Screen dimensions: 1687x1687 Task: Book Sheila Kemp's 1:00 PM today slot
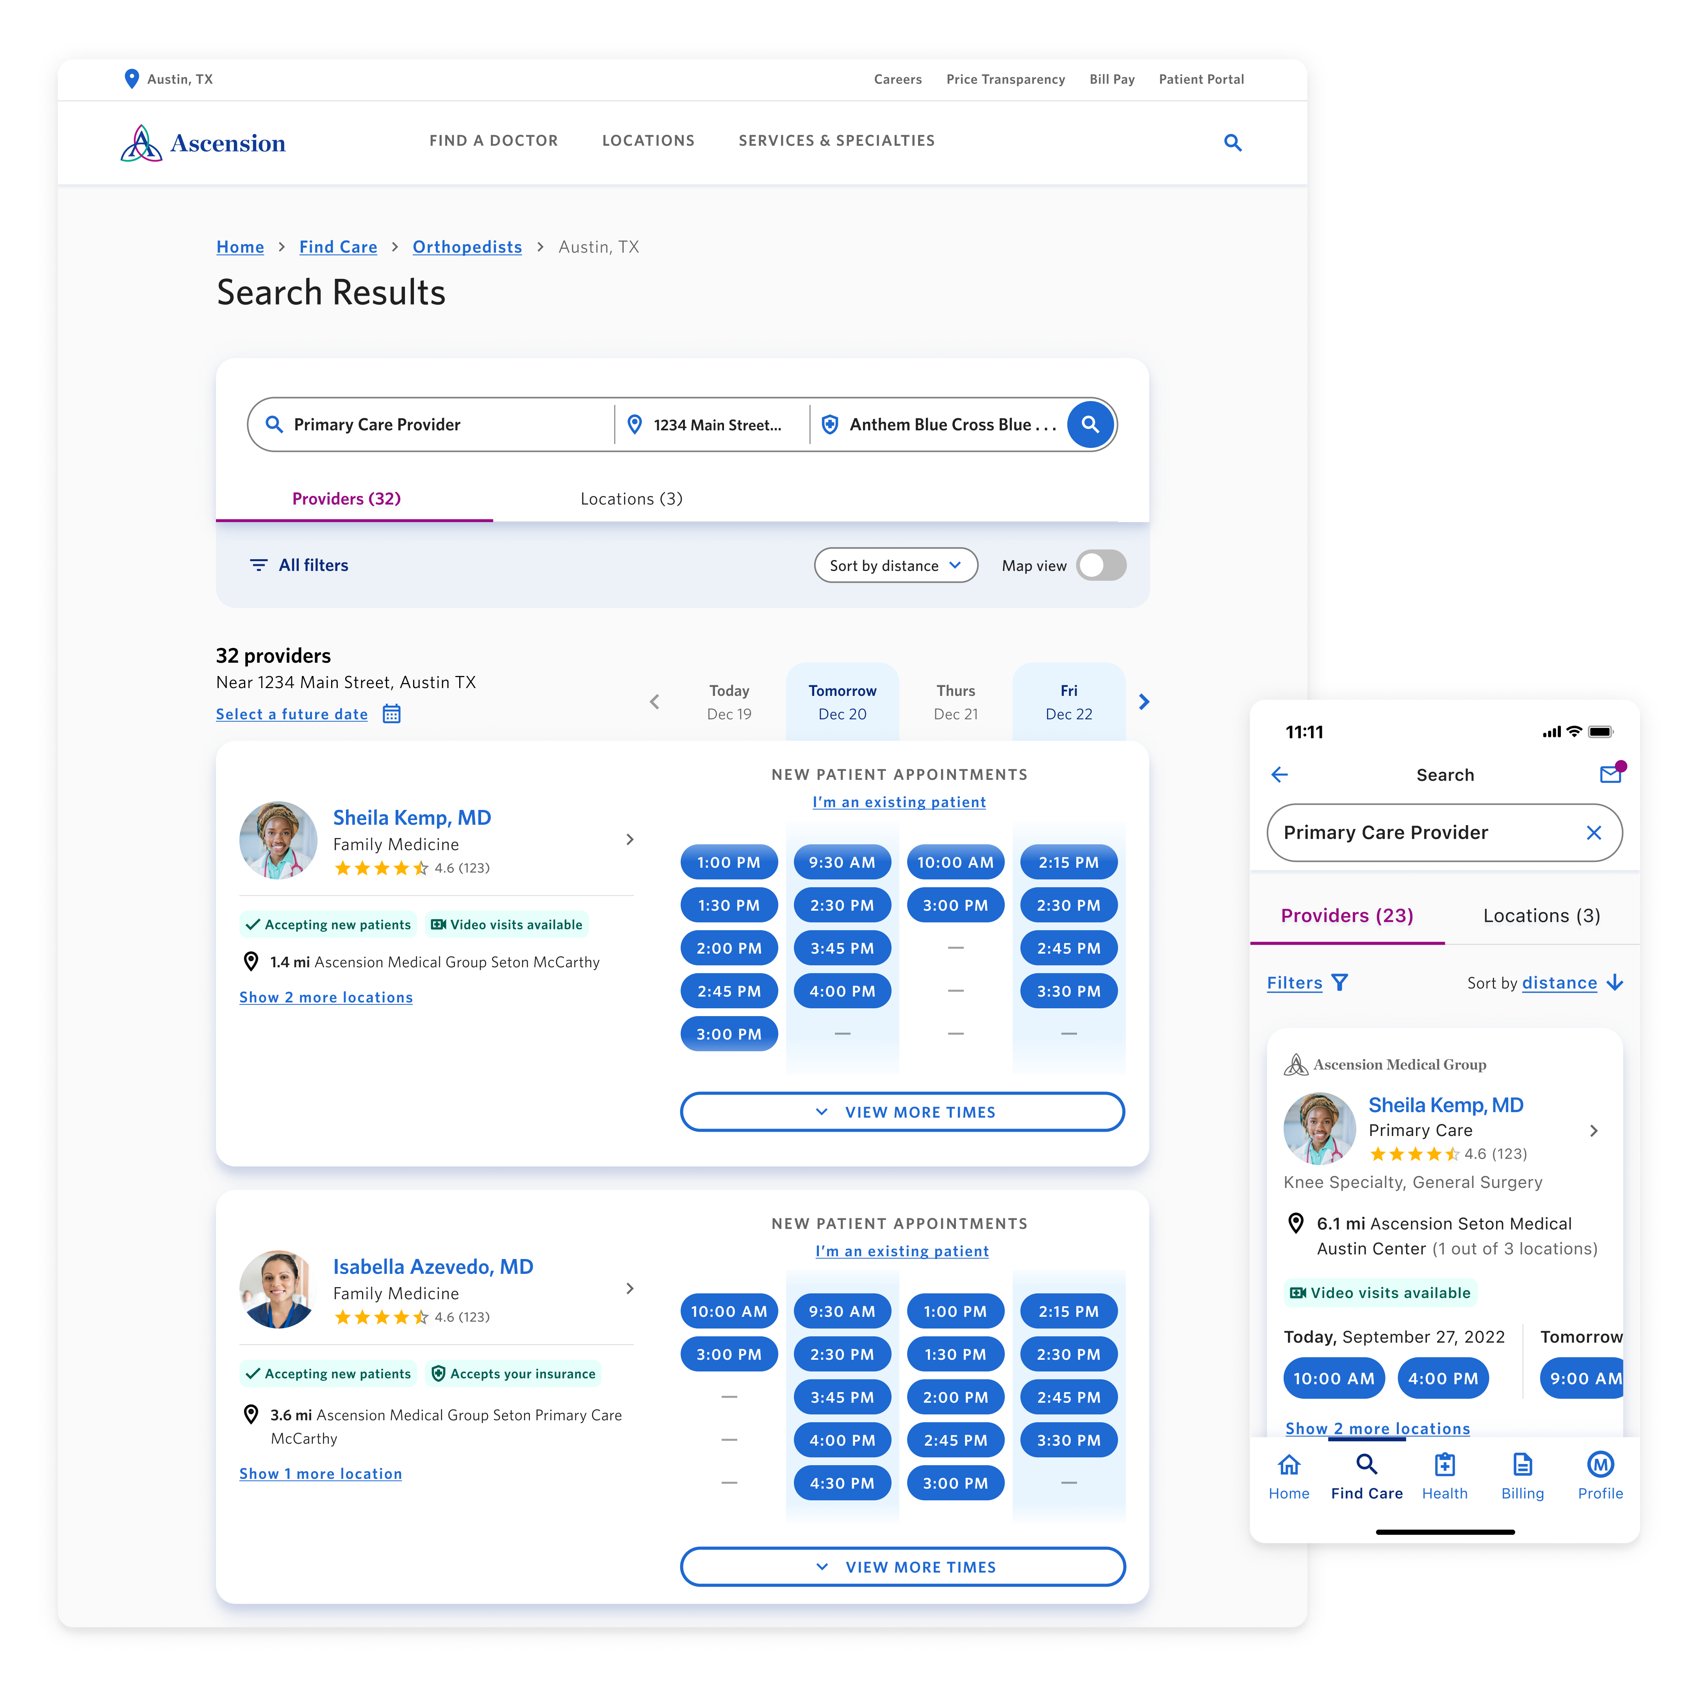click(x=729, y=863)
